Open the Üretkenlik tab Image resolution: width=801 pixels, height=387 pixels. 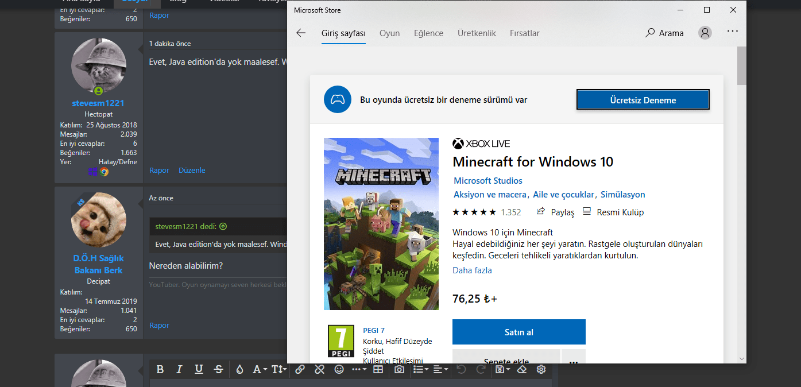tap(477, 33)
